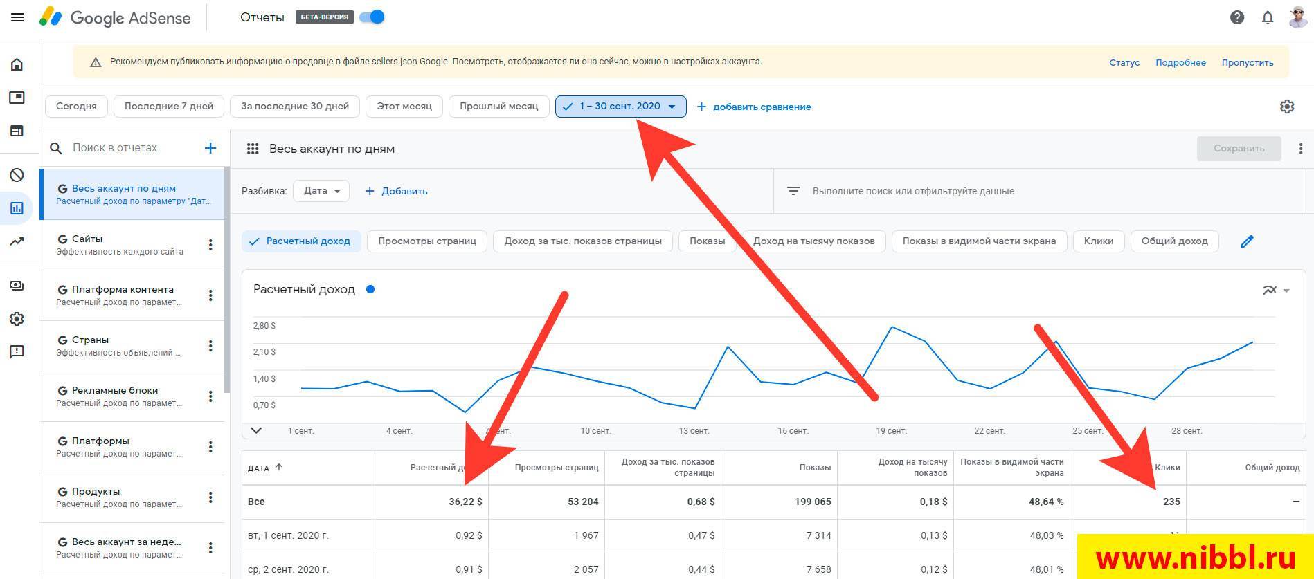Image resolution: width=1314 pixels, height=579 pixels.
Task: Click plus icon to create report
Action: coord(210,148)
